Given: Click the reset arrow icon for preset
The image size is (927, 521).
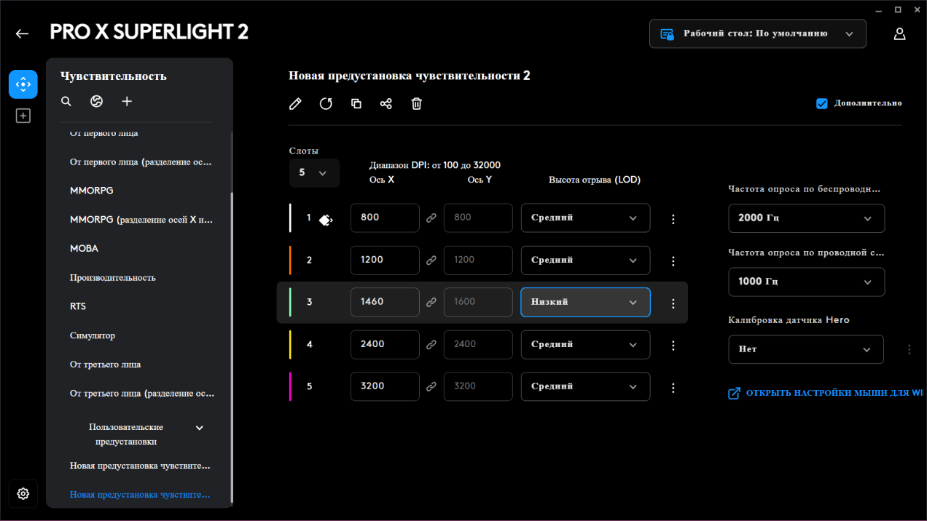Looking at the screenshot, I should point(326,104).
